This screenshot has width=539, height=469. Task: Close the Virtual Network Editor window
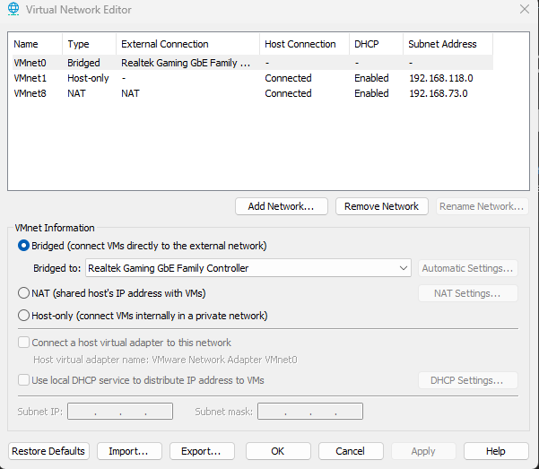[525, 9]
